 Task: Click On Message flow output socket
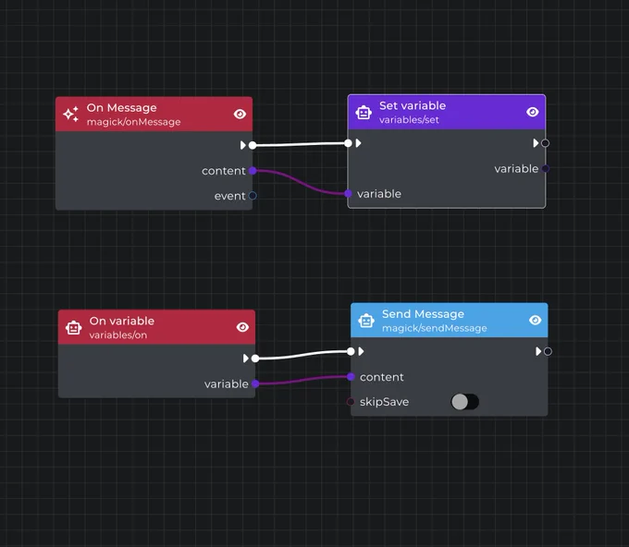point(253,145)
